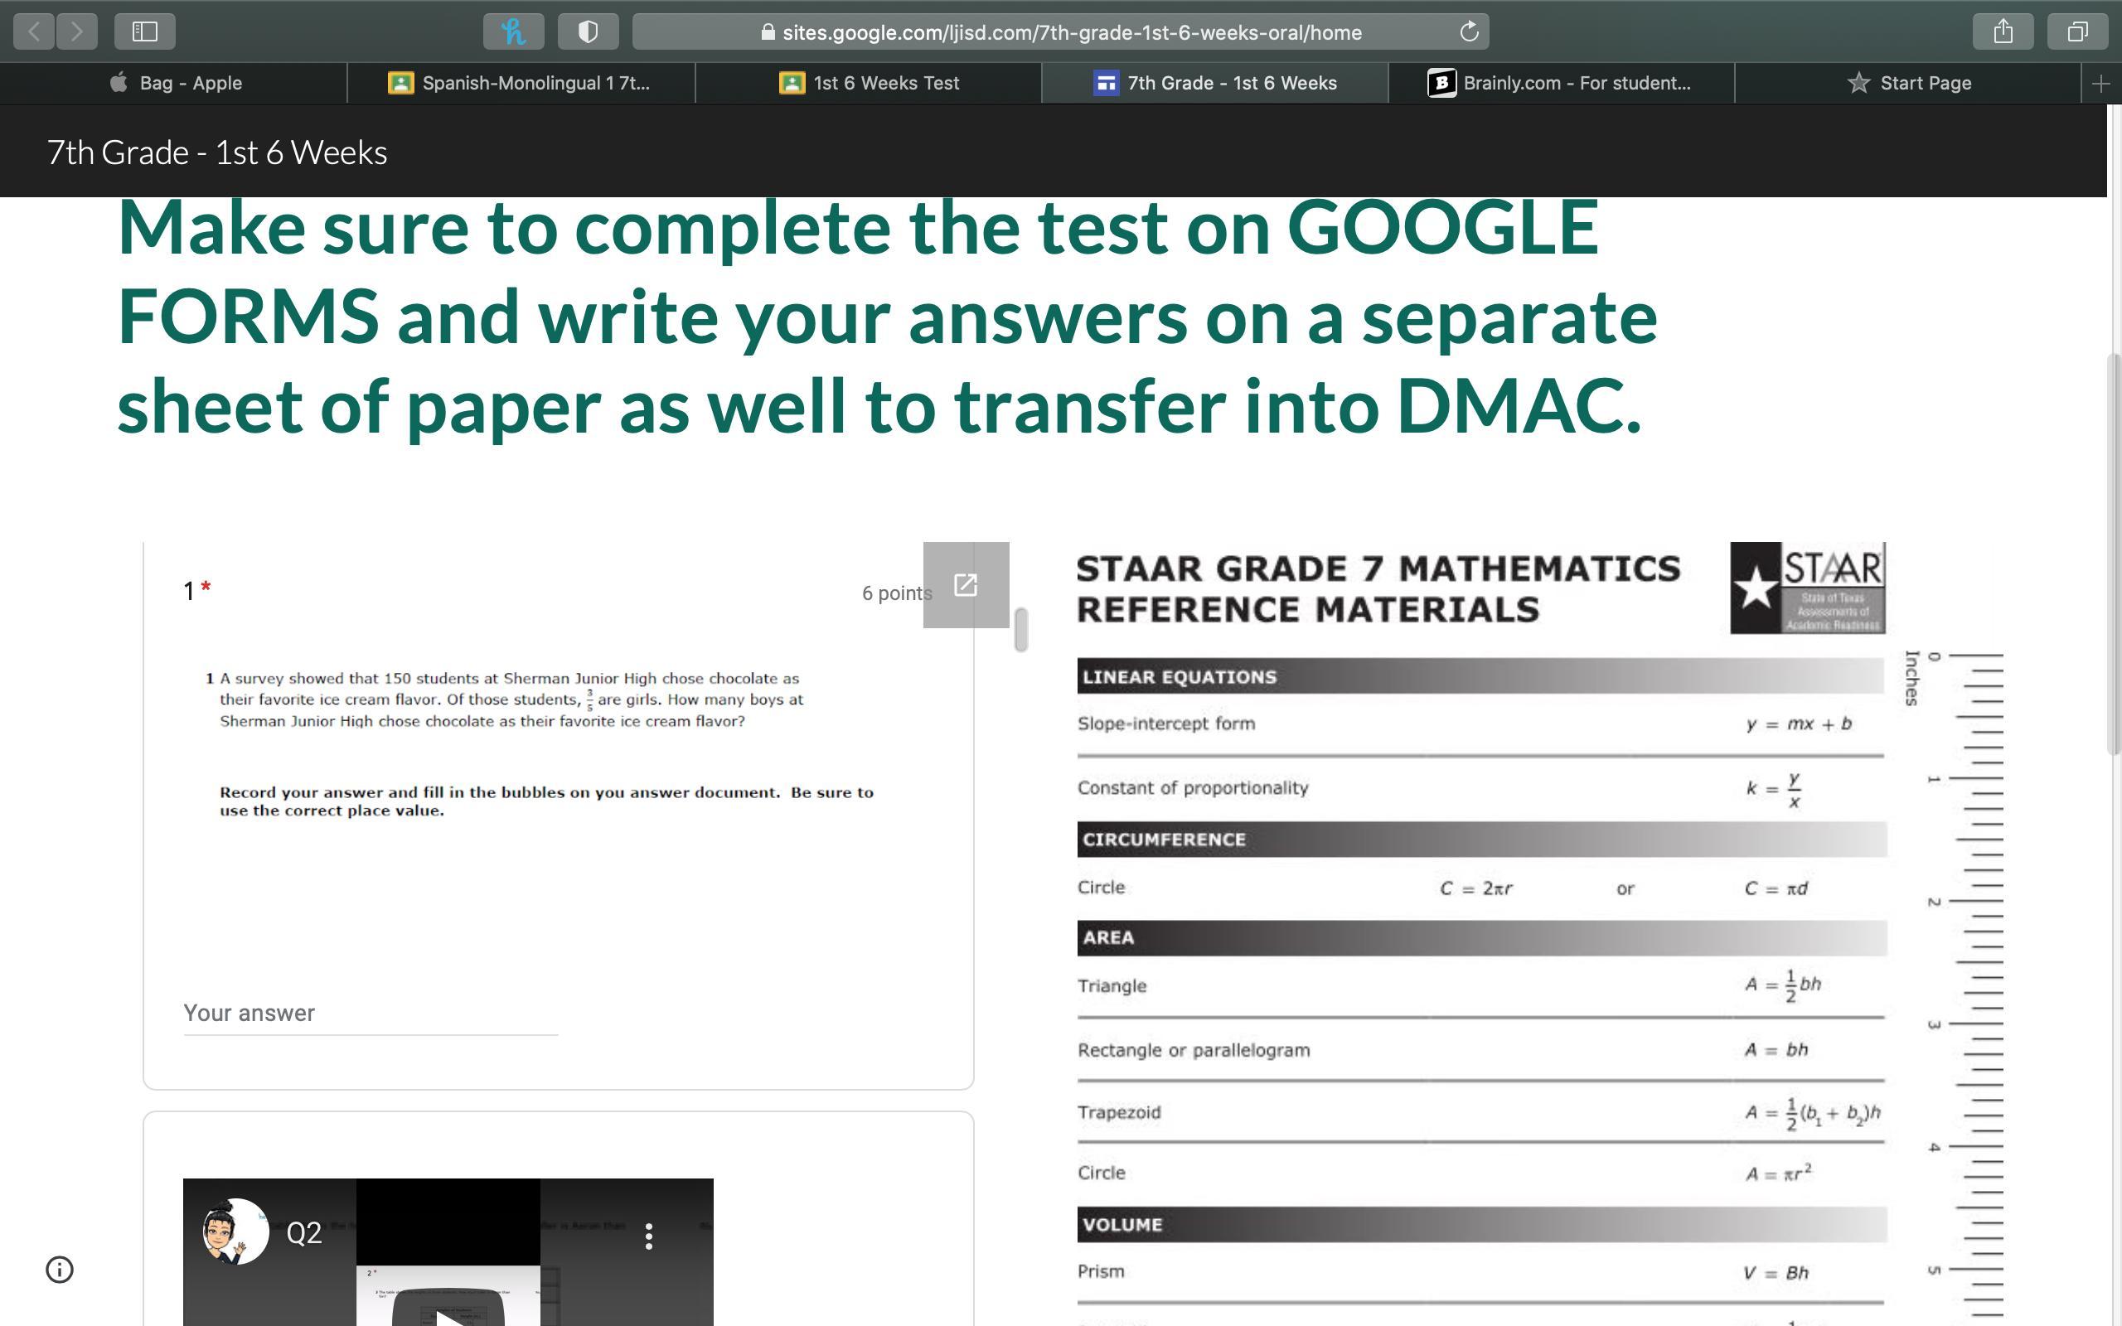Reload the page with the refresh icon

pyautogui.click(x=1469, y=32)
